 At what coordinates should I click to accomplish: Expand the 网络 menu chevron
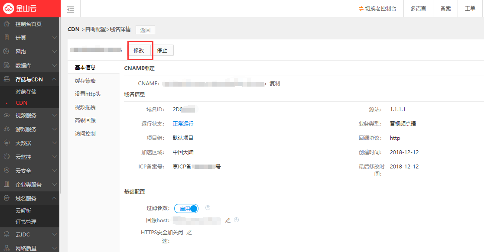coord(54,52)
